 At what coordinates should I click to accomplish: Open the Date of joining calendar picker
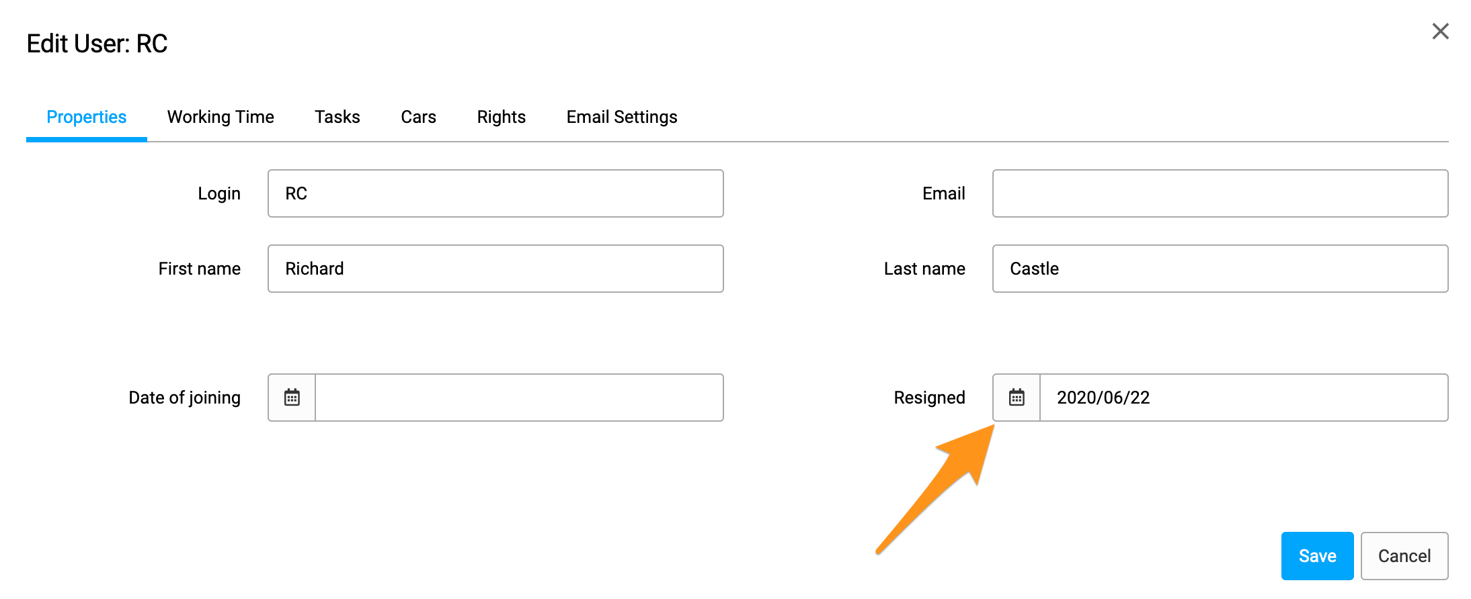292,398
